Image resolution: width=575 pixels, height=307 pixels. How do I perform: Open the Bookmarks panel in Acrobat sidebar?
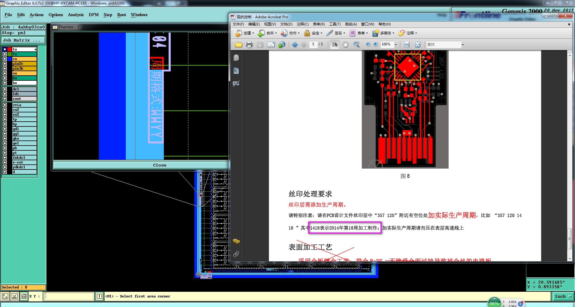(236, 71)
